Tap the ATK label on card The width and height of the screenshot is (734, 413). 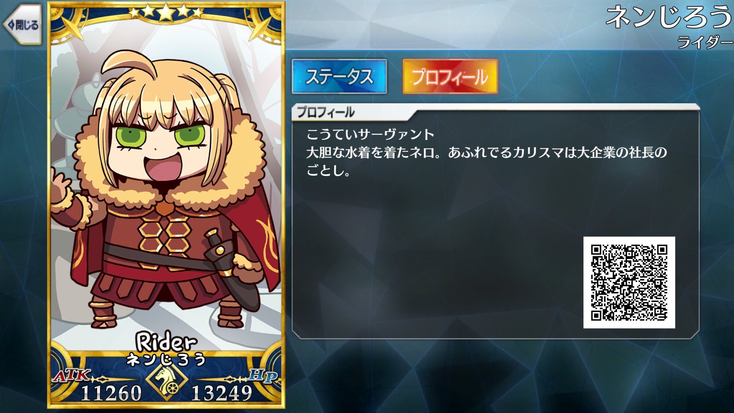click(72, 375)
